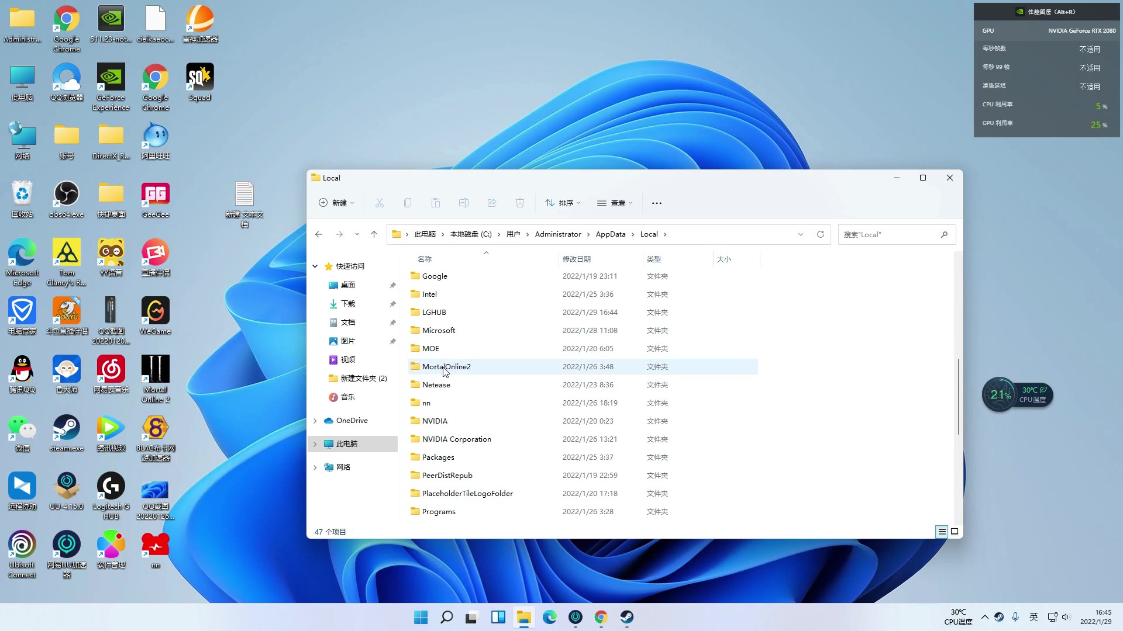Expand the 此电脑 tree node

(x=315, y=444)
